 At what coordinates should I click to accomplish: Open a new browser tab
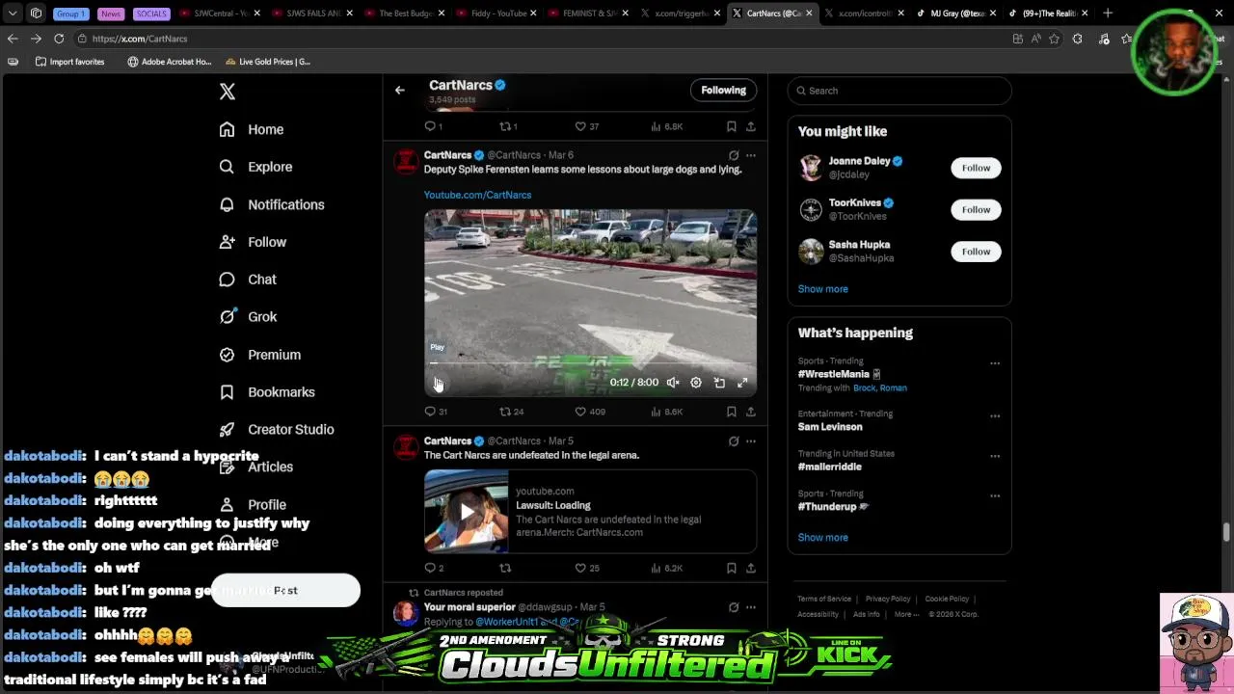tap(1108, 13)
